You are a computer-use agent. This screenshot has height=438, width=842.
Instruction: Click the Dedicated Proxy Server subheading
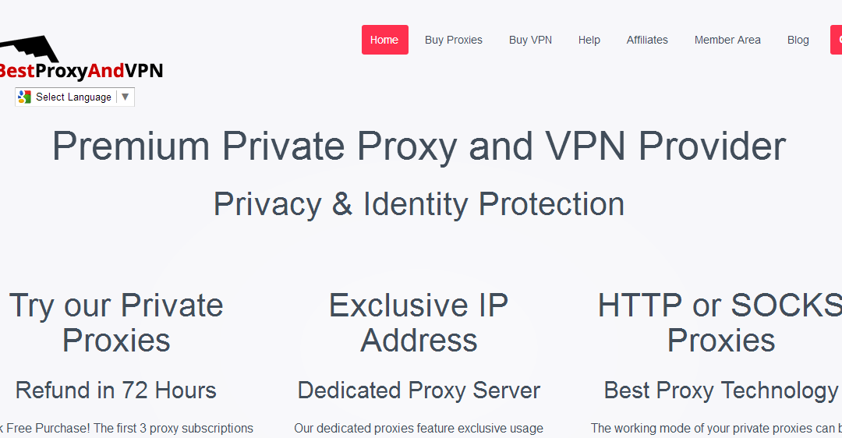[419, 390]
